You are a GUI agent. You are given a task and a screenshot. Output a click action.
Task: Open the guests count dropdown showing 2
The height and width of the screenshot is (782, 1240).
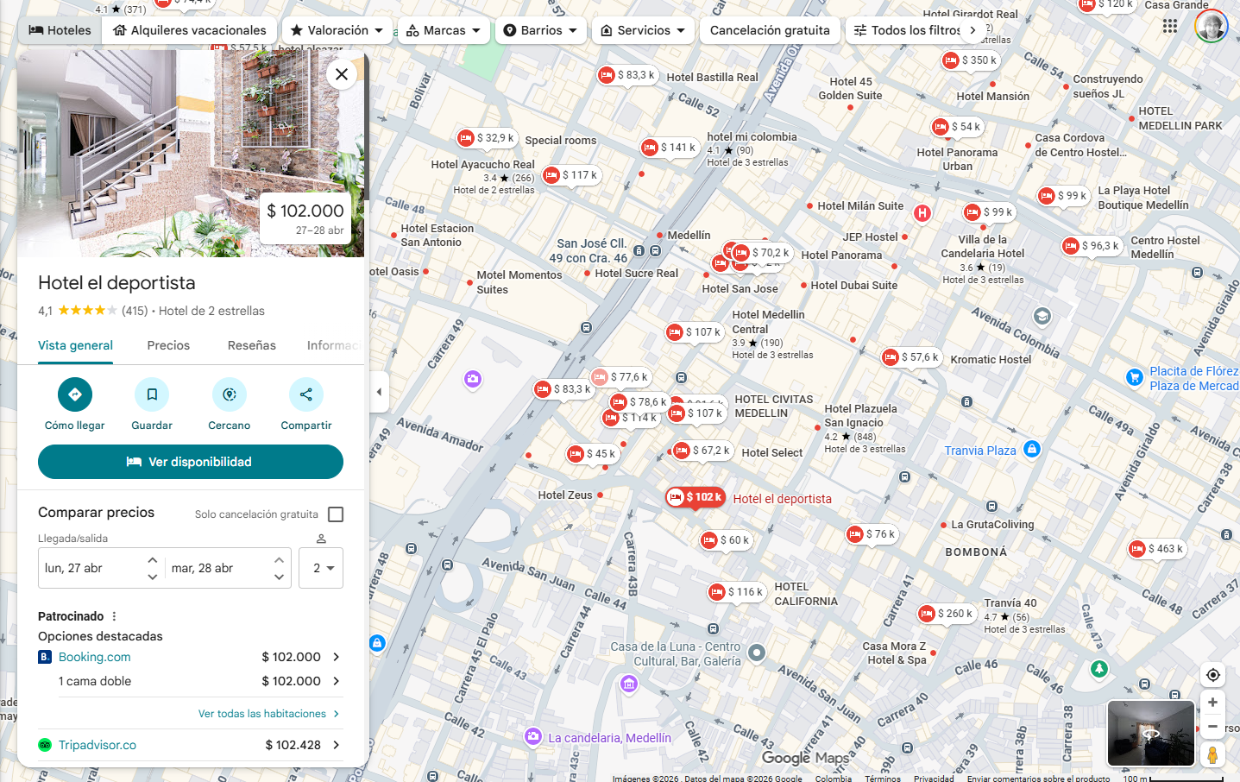[320, 568]
